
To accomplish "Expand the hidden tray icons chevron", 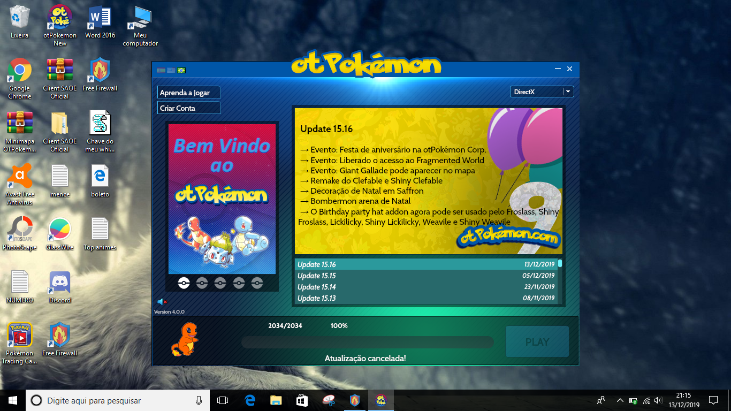I will [x=620, y=400].
